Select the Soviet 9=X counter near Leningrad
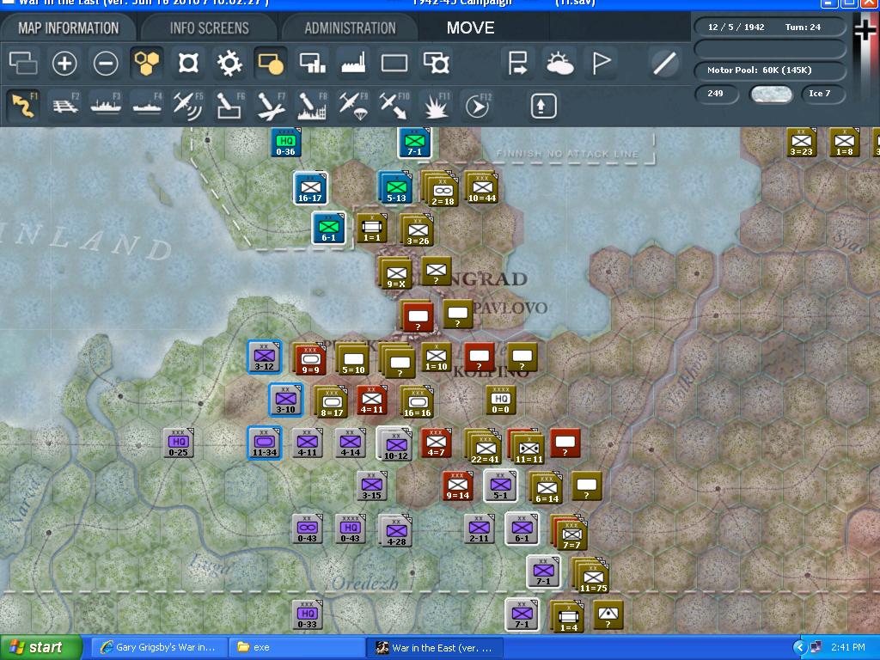Viewport: 880px width, 660px height. tap(396, 274)
